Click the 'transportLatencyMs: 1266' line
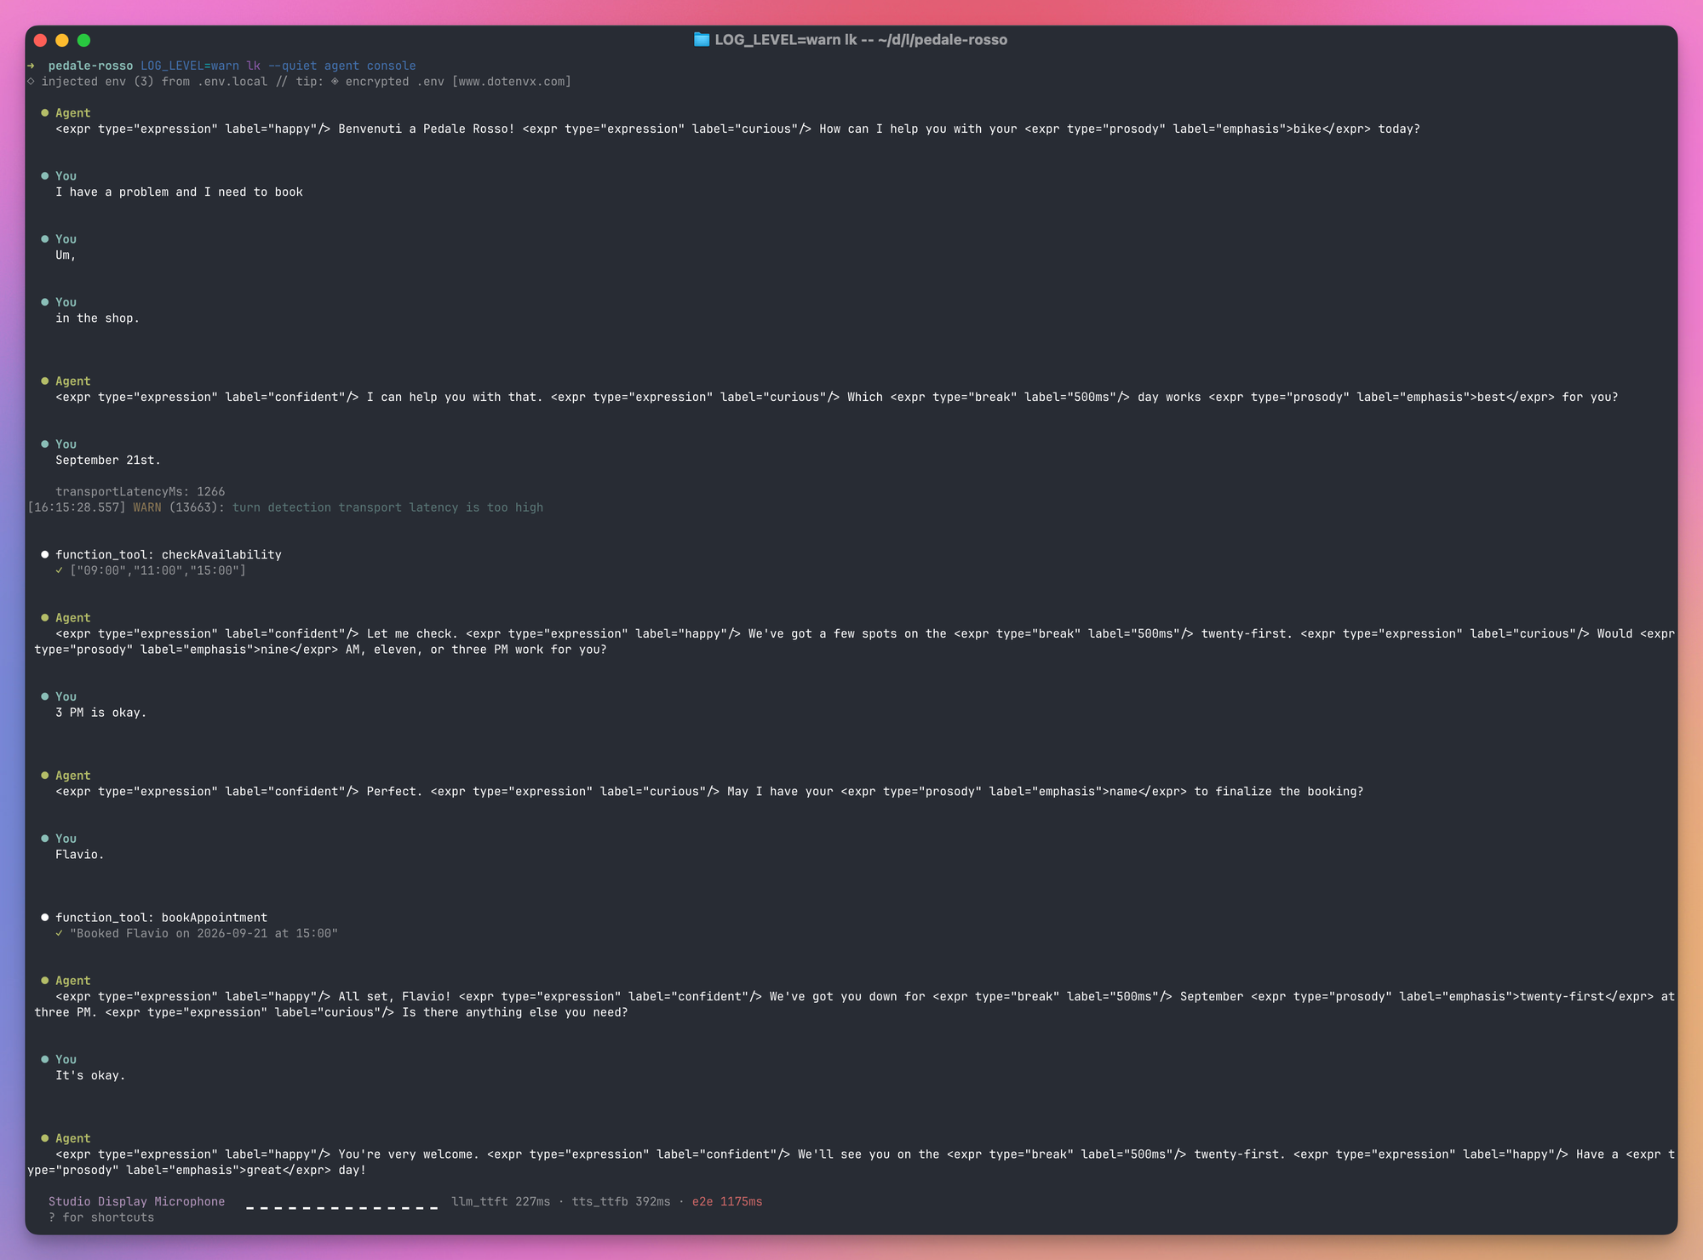The height and width of the screenshot is (1260, 1703). point(140,492)
